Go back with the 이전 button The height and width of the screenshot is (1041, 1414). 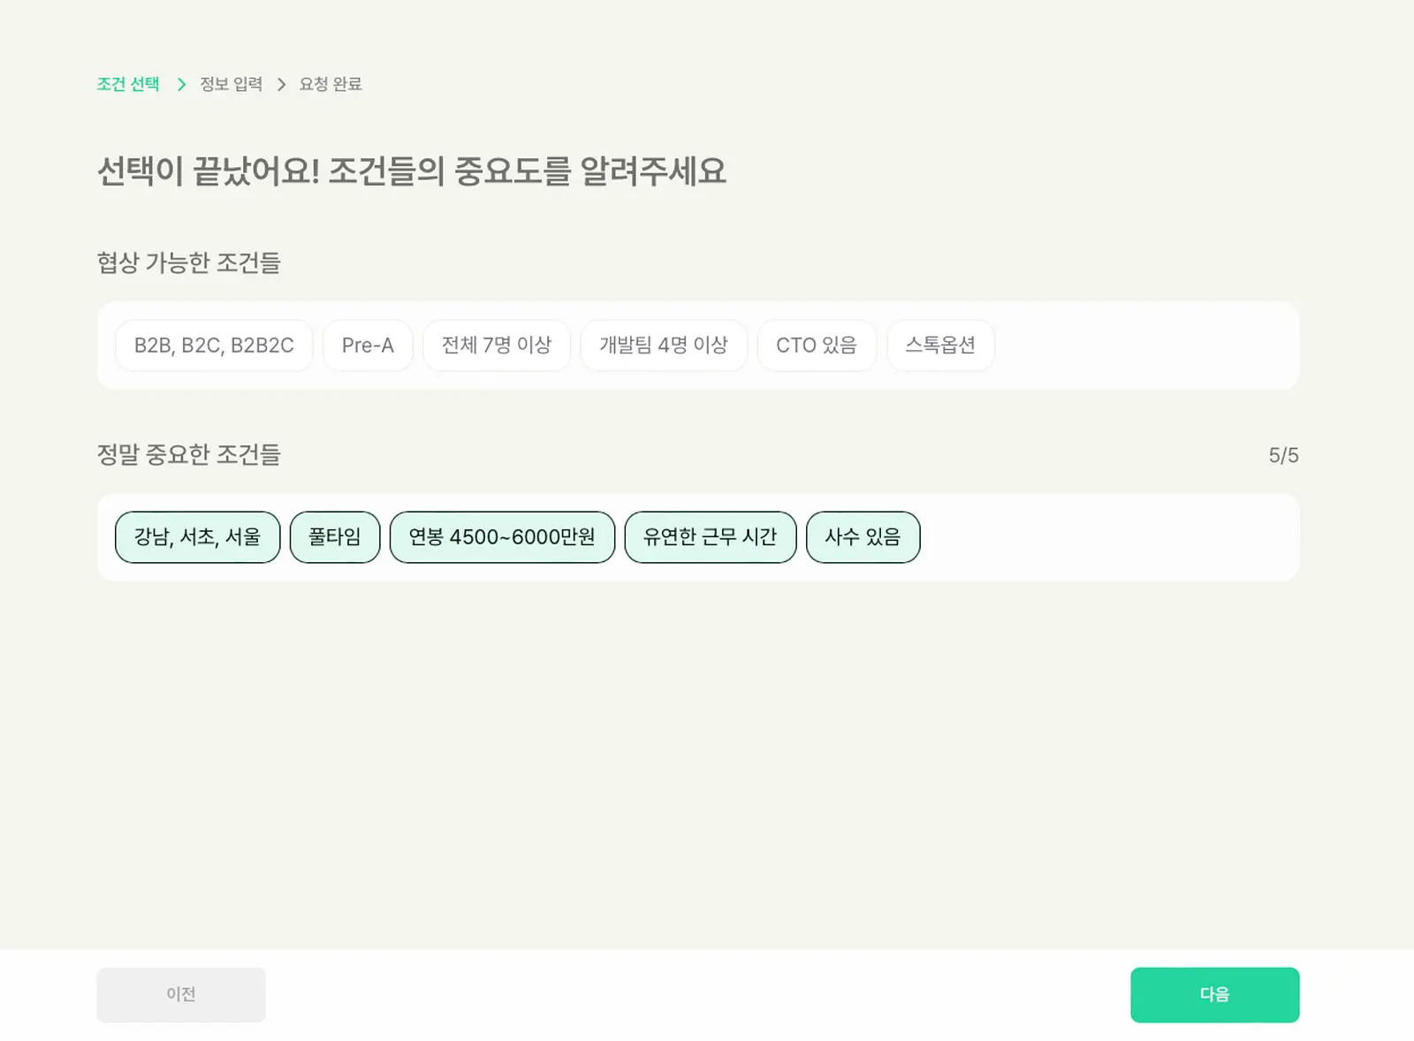181,995
